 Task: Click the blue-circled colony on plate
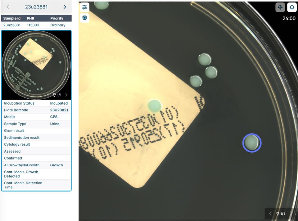coord(252,143)
